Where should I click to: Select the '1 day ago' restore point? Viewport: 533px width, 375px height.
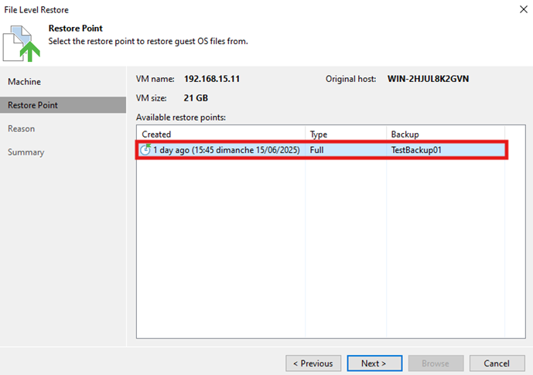(x=226, y=150)
